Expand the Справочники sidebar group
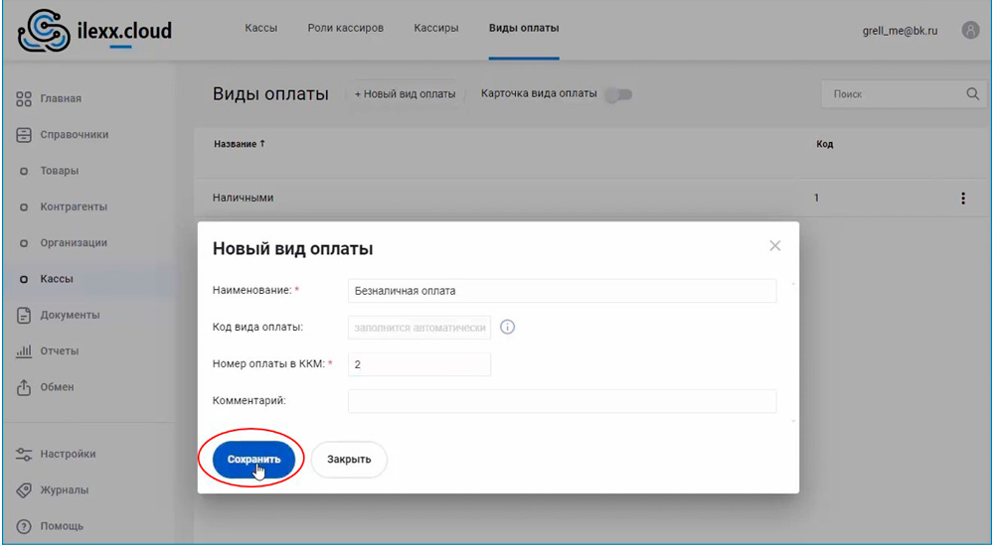Screen dimensions: 994x546 click(x=74, y=134)
